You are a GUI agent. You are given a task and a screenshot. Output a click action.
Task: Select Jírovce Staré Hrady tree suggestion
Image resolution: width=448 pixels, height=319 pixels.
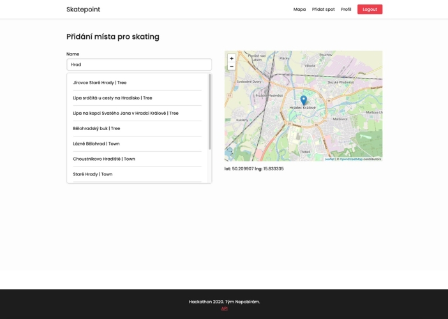tap(100, 83)
